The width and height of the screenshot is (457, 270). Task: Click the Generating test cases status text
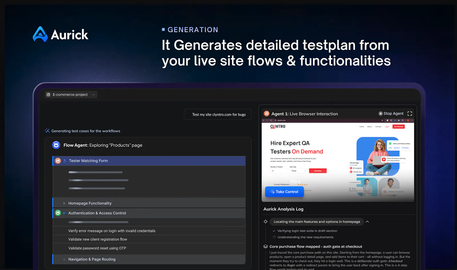point(86,131)
